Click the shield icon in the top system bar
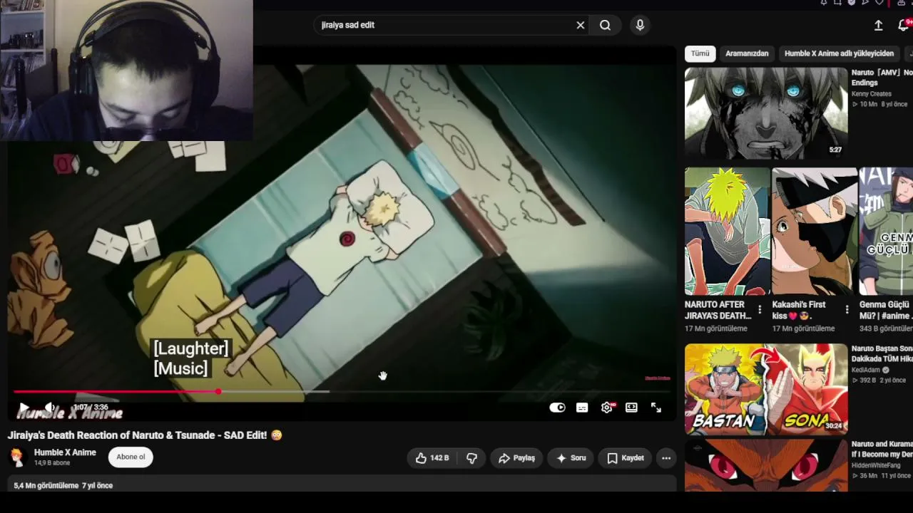The height and width of the screenshot is (513, 913). (851, 3)
